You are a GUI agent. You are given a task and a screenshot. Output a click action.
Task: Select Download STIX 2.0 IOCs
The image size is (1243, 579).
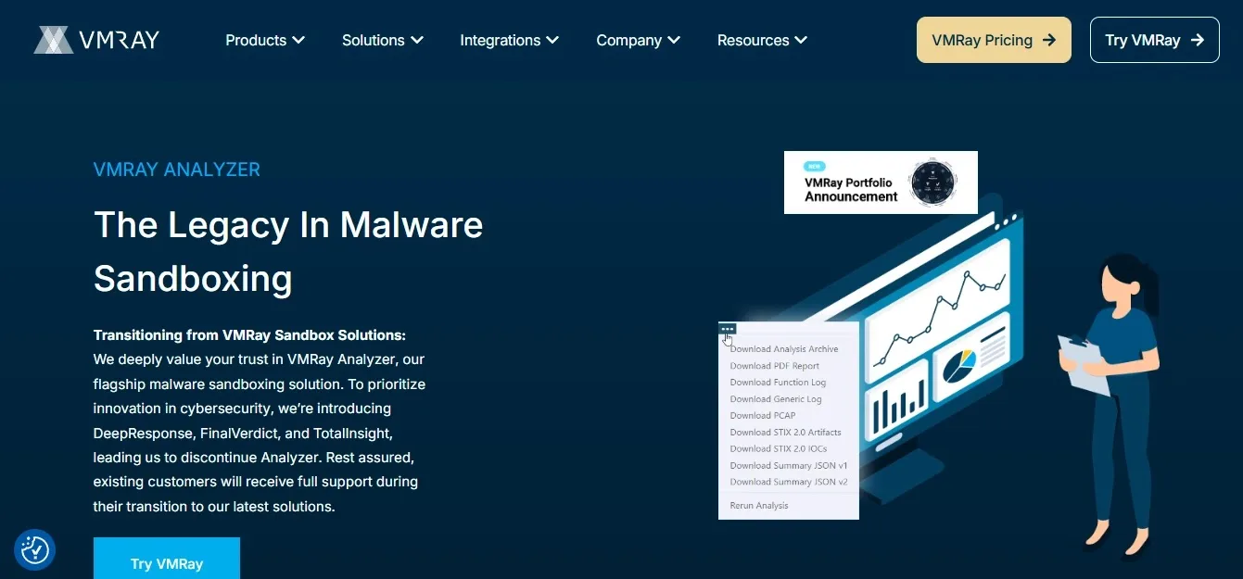(x=779, y=449)
